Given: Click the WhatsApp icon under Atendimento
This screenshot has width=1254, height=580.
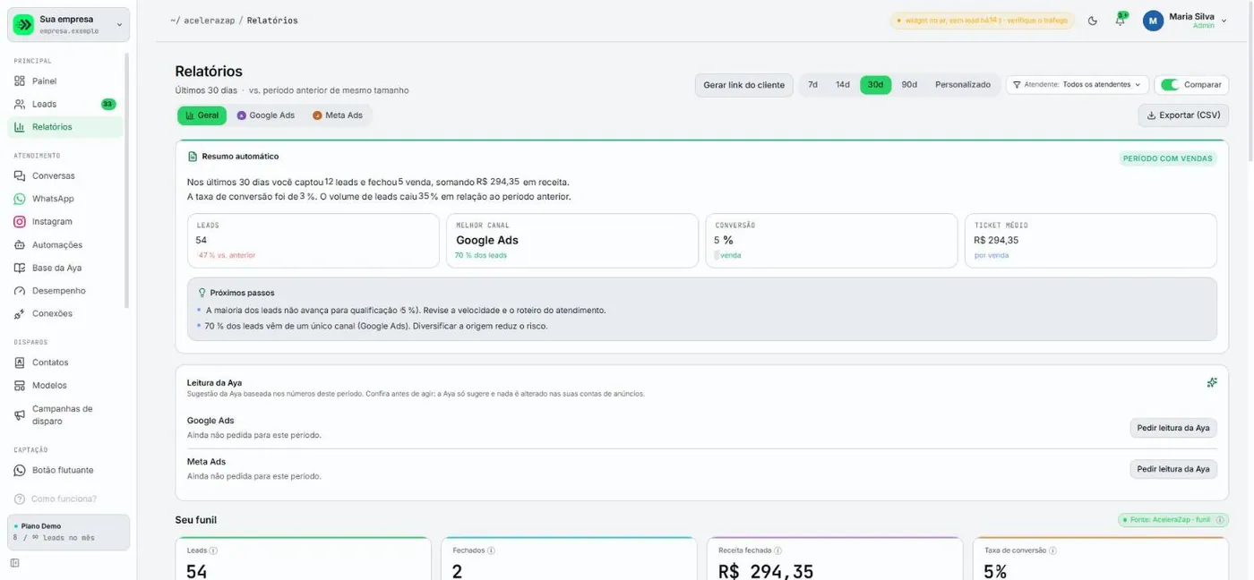Looking at the screenshot, I should click(x=20, y=199).
